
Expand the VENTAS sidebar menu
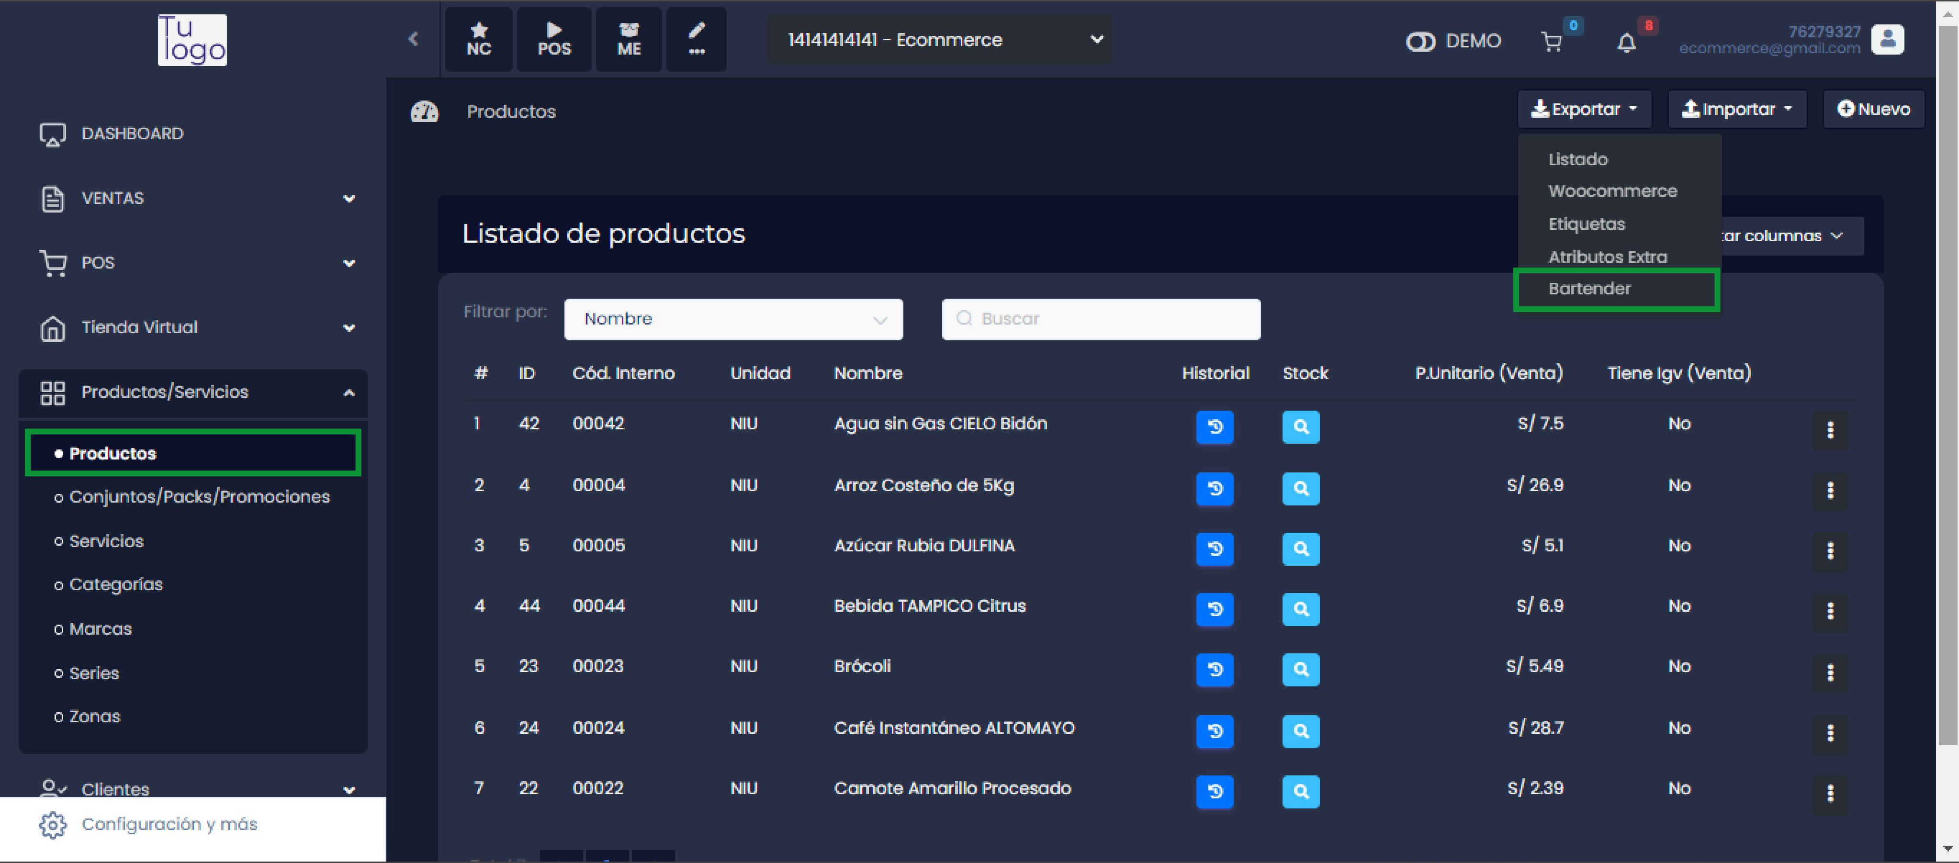pyautogui.click(x=193, y=199)
